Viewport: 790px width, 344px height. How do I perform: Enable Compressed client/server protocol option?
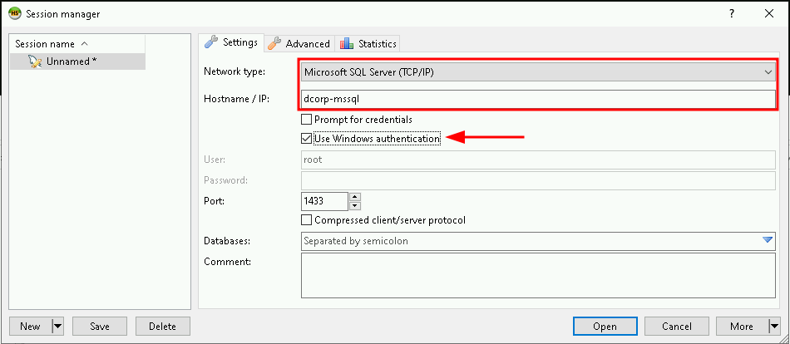[x=307, y=220]
